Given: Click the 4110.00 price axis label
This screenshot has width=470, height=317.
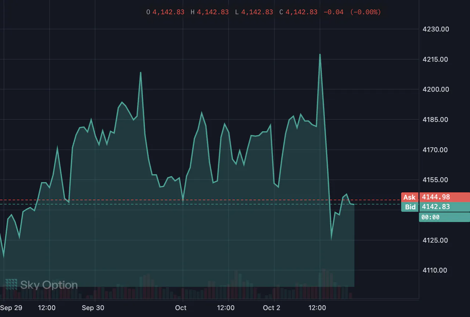Looking at the screenshot, I should (436, 270).
